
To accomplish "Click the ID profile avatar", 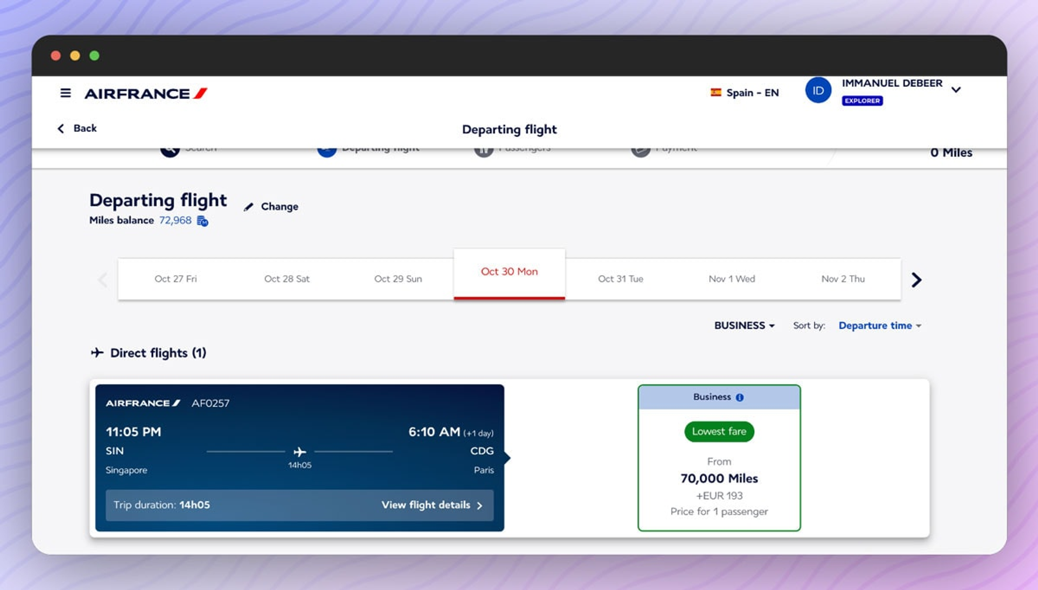I will click(x=818, y=90).
